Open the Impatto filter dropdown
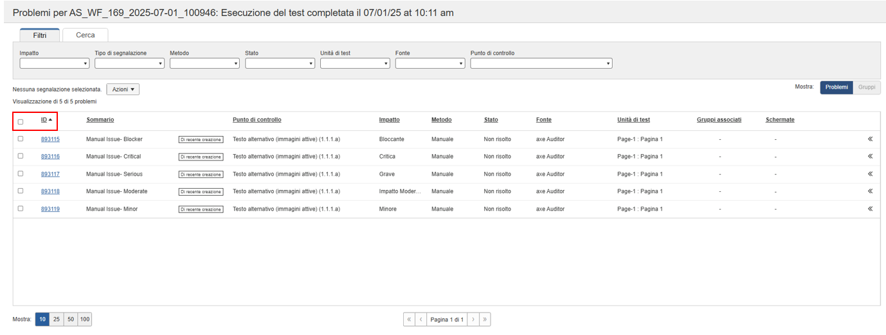Viewport: 886px width, 335px height. click(x=55, y=64)
